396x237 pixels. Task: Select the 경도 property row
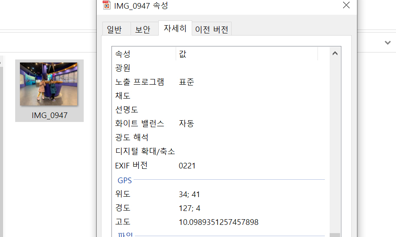[220, 208]
